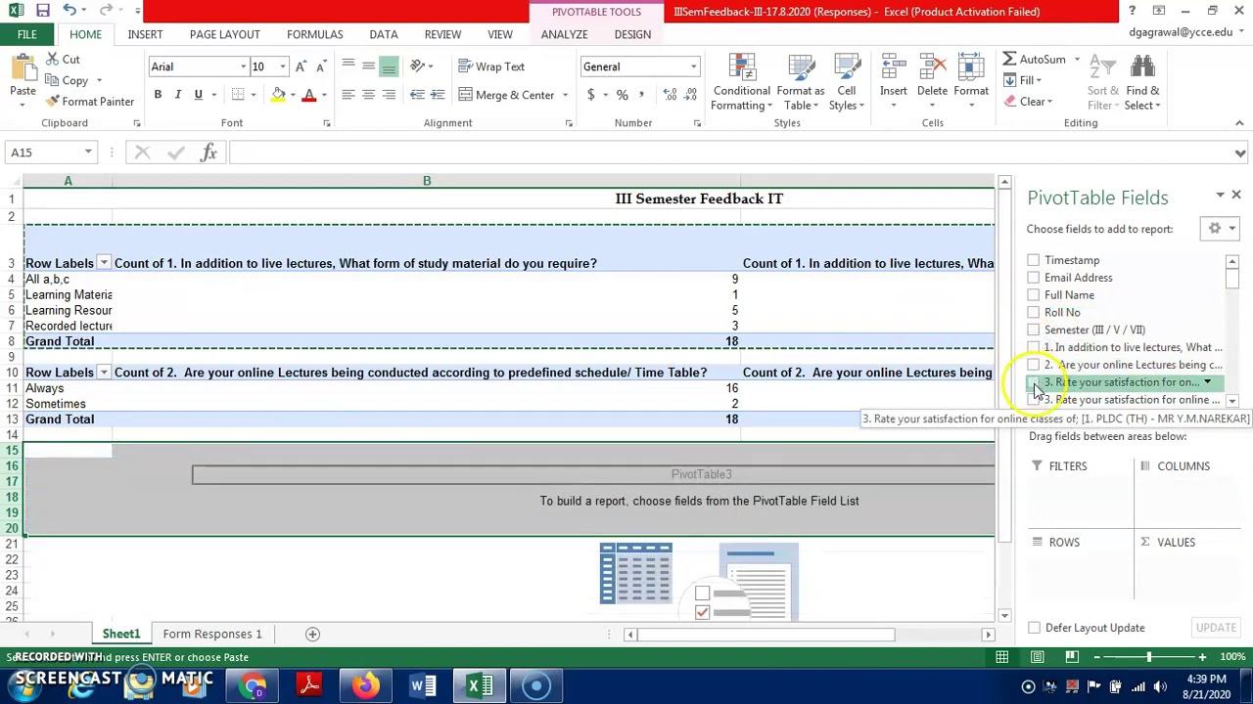
Task: Toggle Italic formatting
Action: click(178, 95)
